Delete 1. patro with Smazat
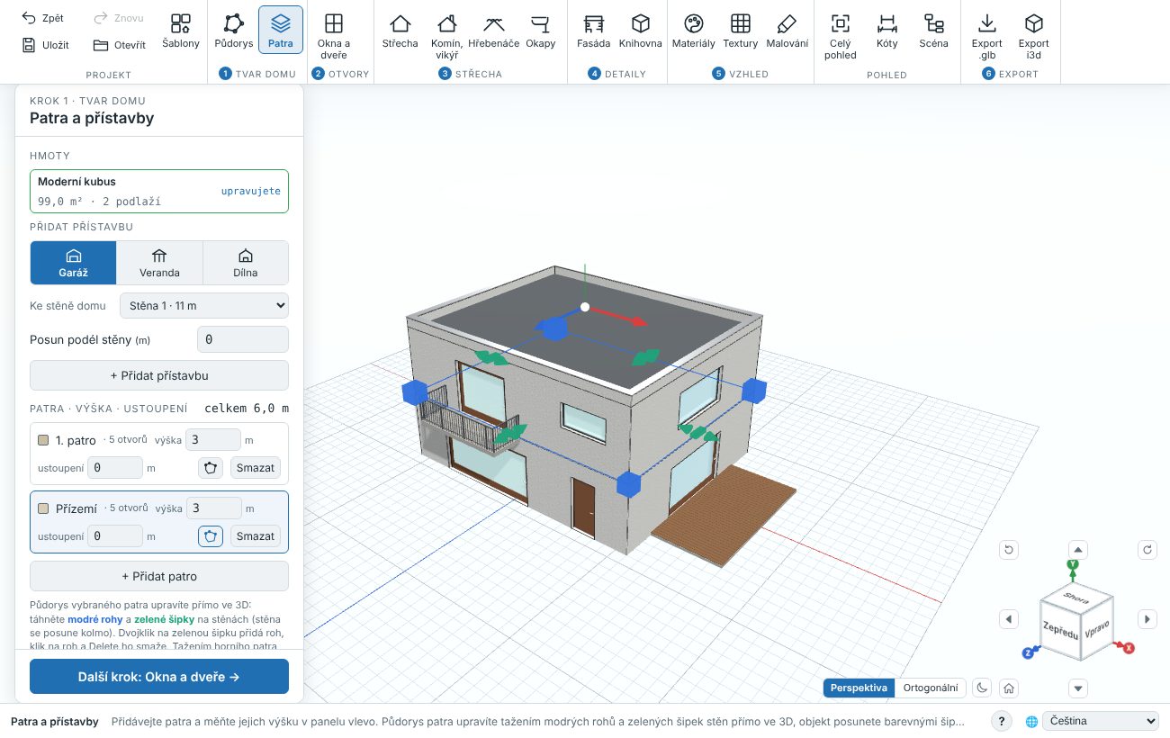The height and width of the screenshot is (738, 1170). click(x=256, y=468)
